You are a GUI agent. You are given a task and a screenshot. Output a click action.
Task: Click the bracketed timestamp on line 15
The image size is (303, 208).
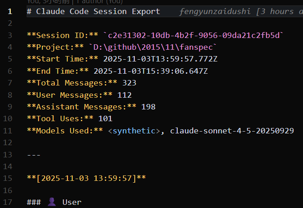click(86, 178)
